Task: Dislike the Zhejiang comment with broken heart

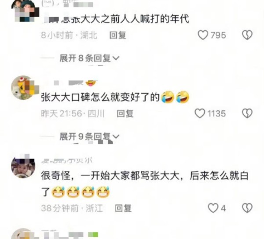Action: (x=247, y=208)
